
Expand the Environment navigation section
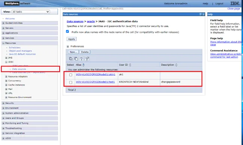[x=3, y=108]
